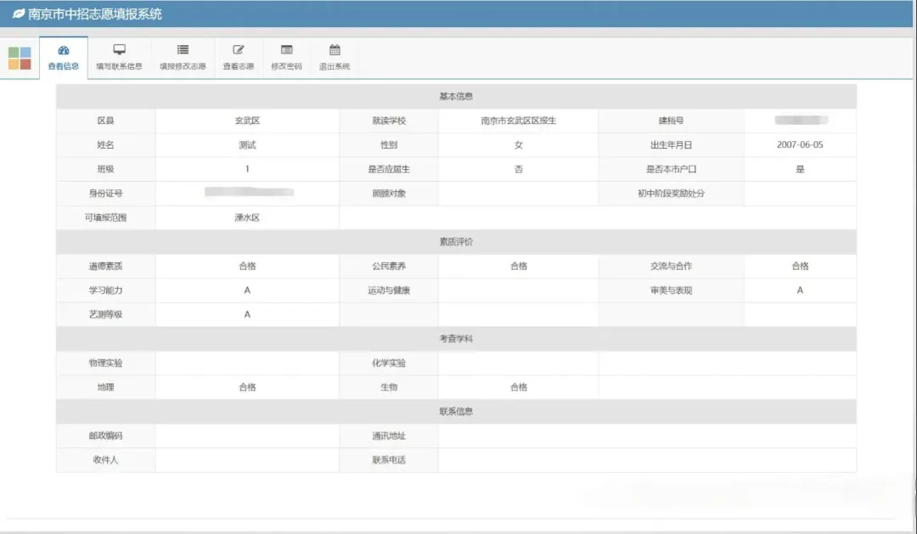
Task: Click the 姓名 label cell
Action: click(106, 145)
